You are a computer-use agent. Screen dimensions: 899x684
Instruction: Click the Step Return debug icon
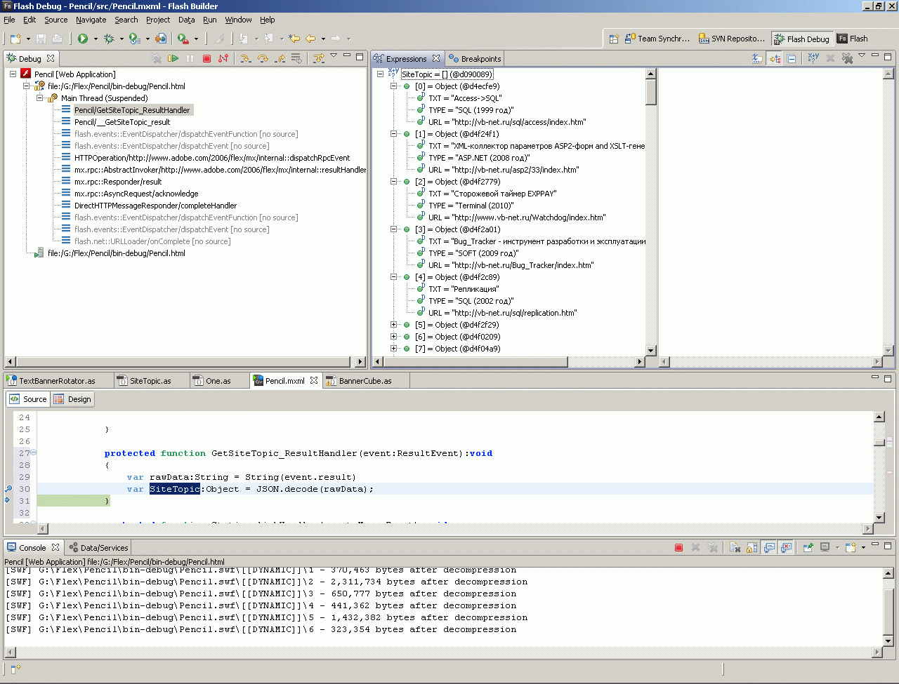pyautogui.click(x=280, y=58)
